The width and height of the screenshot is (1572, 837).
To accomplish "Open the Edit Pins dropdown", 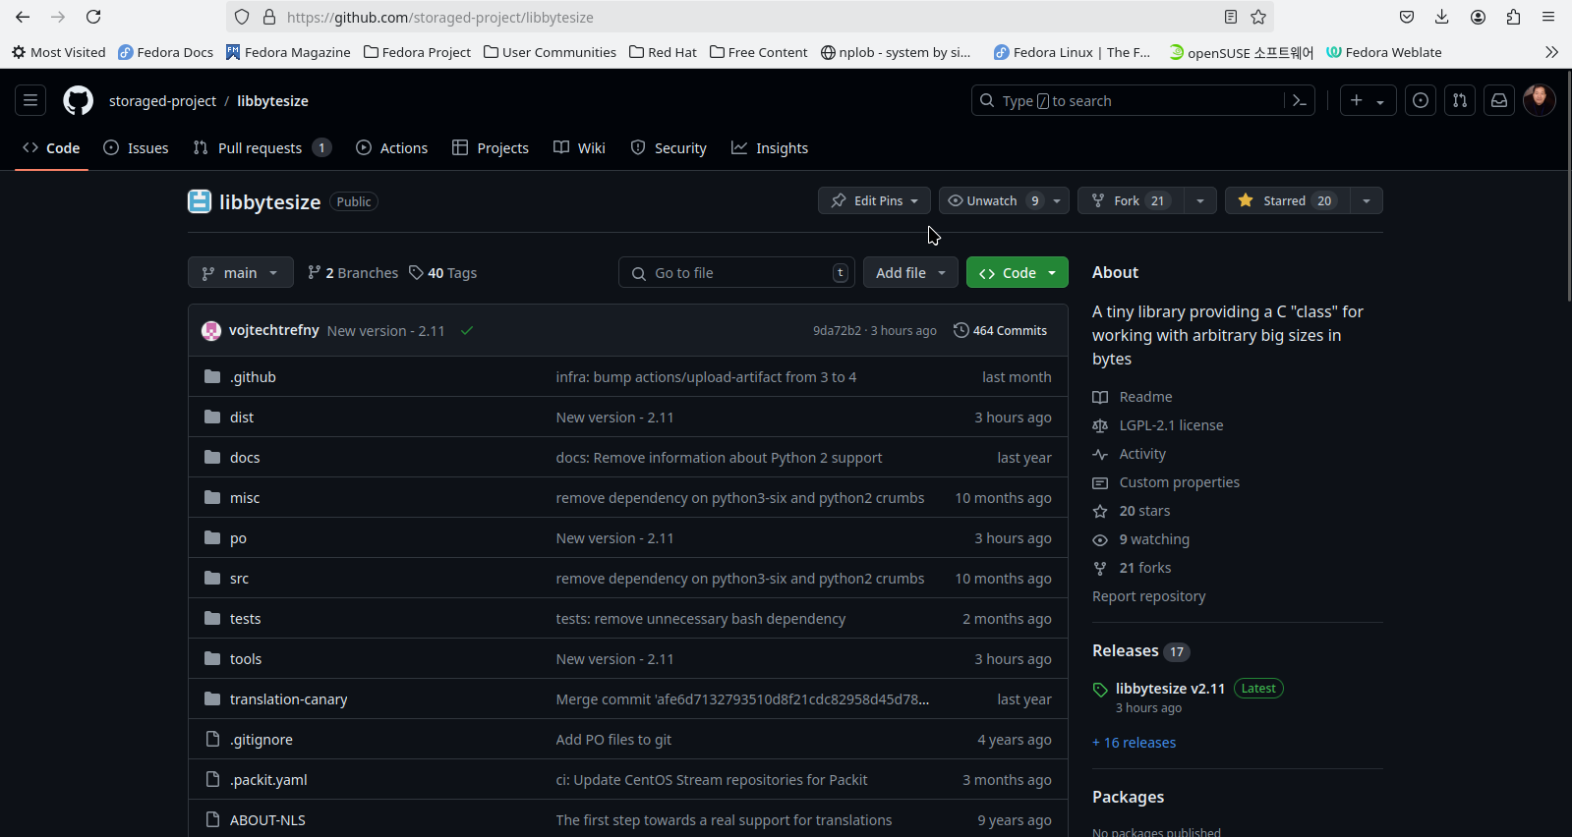I will click(874, 200).
